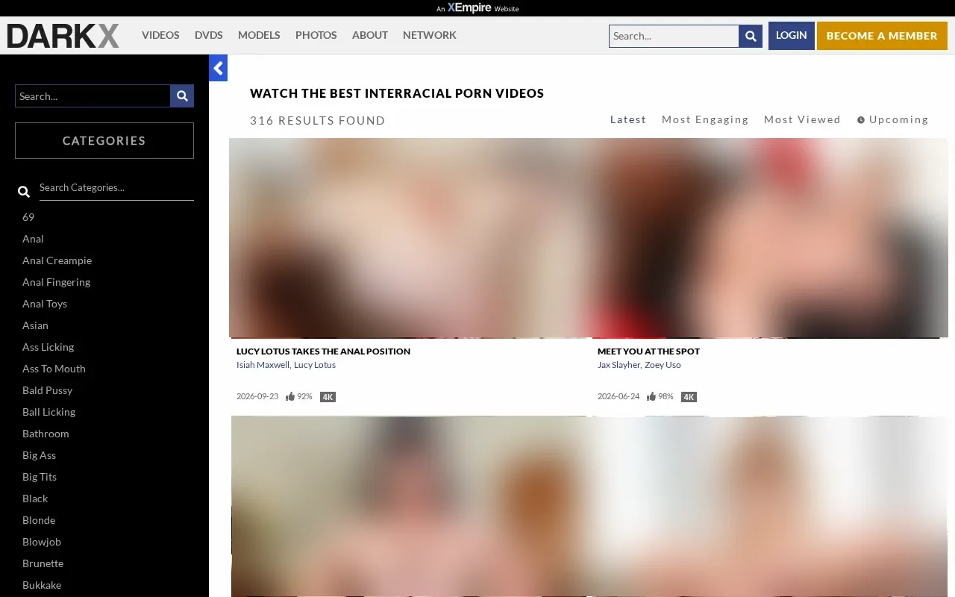Click the 4K badge dated 2026-06-24
This screenshot has width=955, height=597.
point(689,397)
